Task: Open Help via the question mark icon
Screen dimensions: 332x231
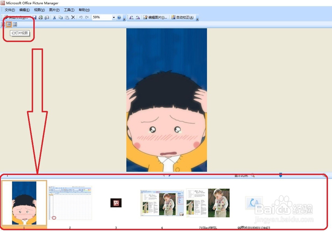Action: tap(119, 17)
